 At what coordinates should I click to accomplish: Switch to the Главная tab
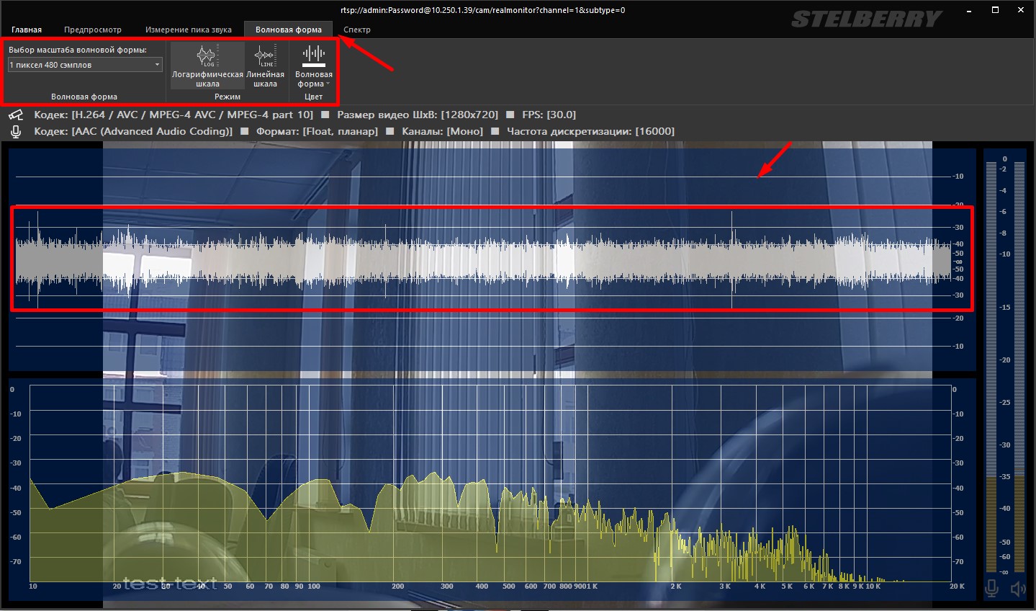coord(27,30)
